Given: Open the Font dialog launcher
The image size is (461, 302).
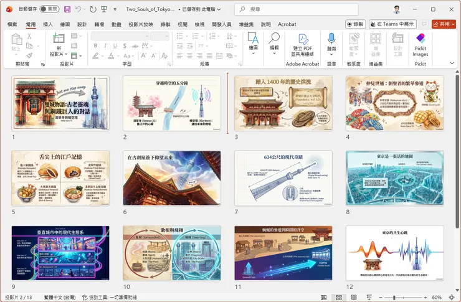Looking at the screenshot, I should tap(169, 64).
